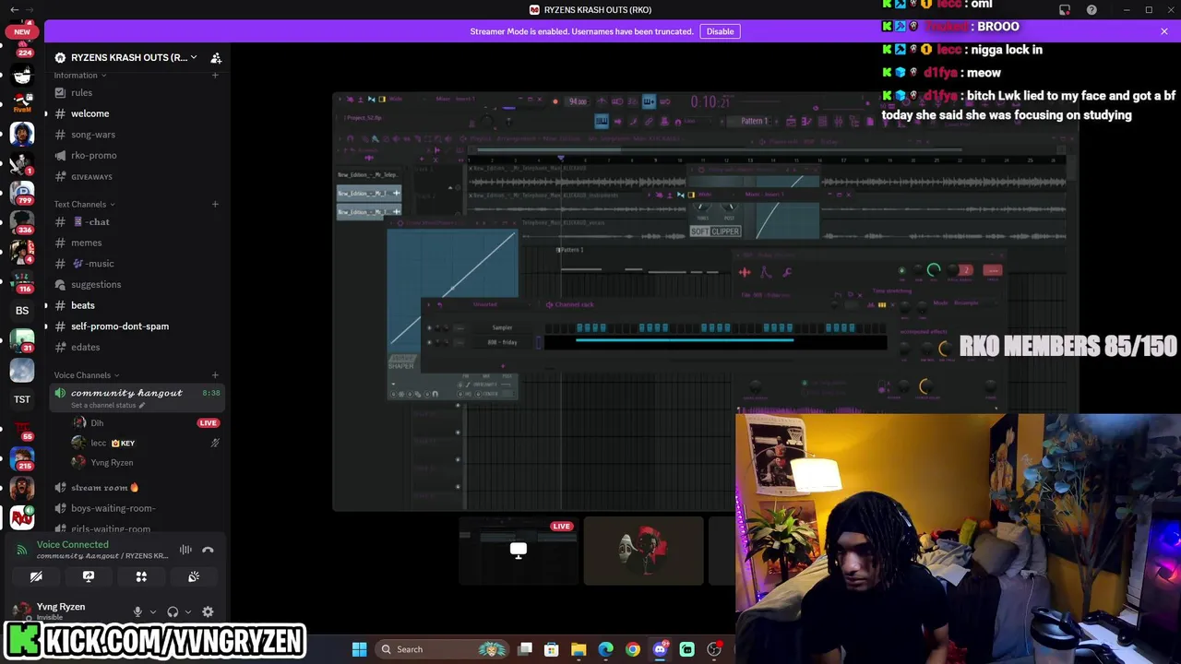Turn on camera in voice panel
Image resolution: width=1181 pixels, height=664 pixels.
[x=36, y=576]
